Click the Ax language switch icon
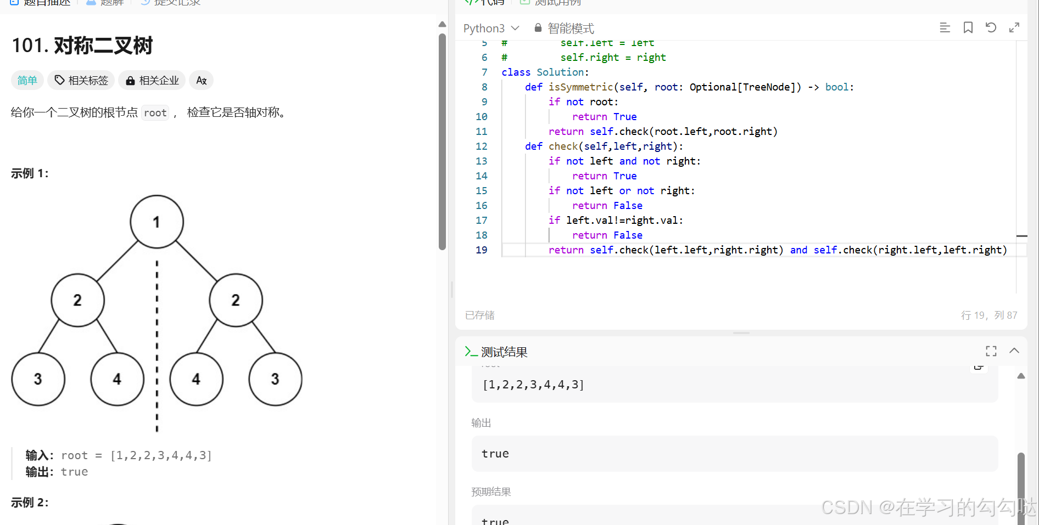This screenshot has width=1039, height=525. 201,80
